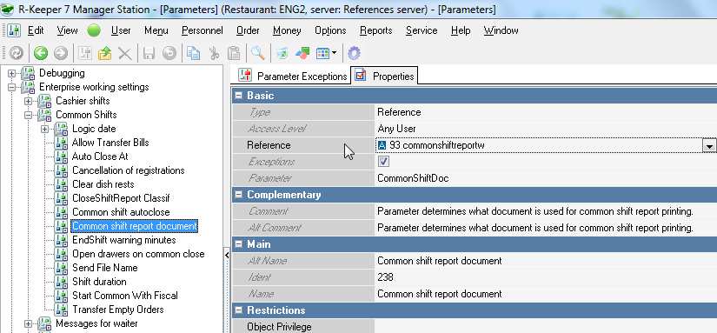
Task: Select Common shift autoclose parameter
Action: [121, 212]
